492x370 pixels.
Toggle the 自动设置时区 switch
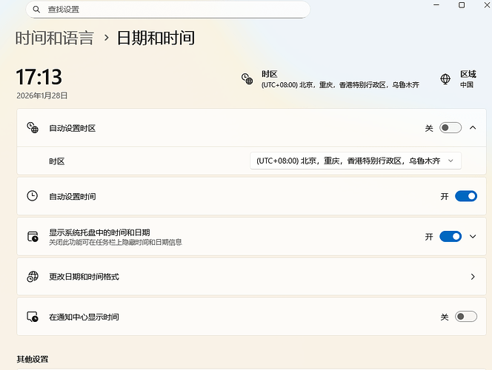tap(451, 128)
